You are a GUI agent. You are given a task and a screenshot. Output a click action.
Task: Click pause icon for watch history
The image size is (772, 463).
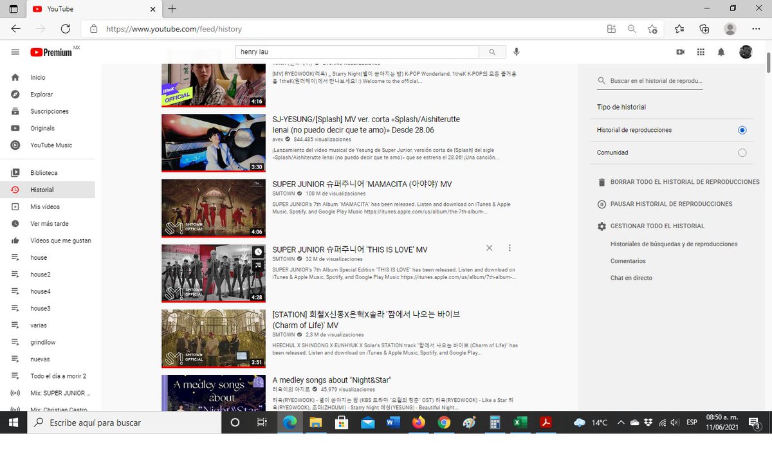point(602,204)
